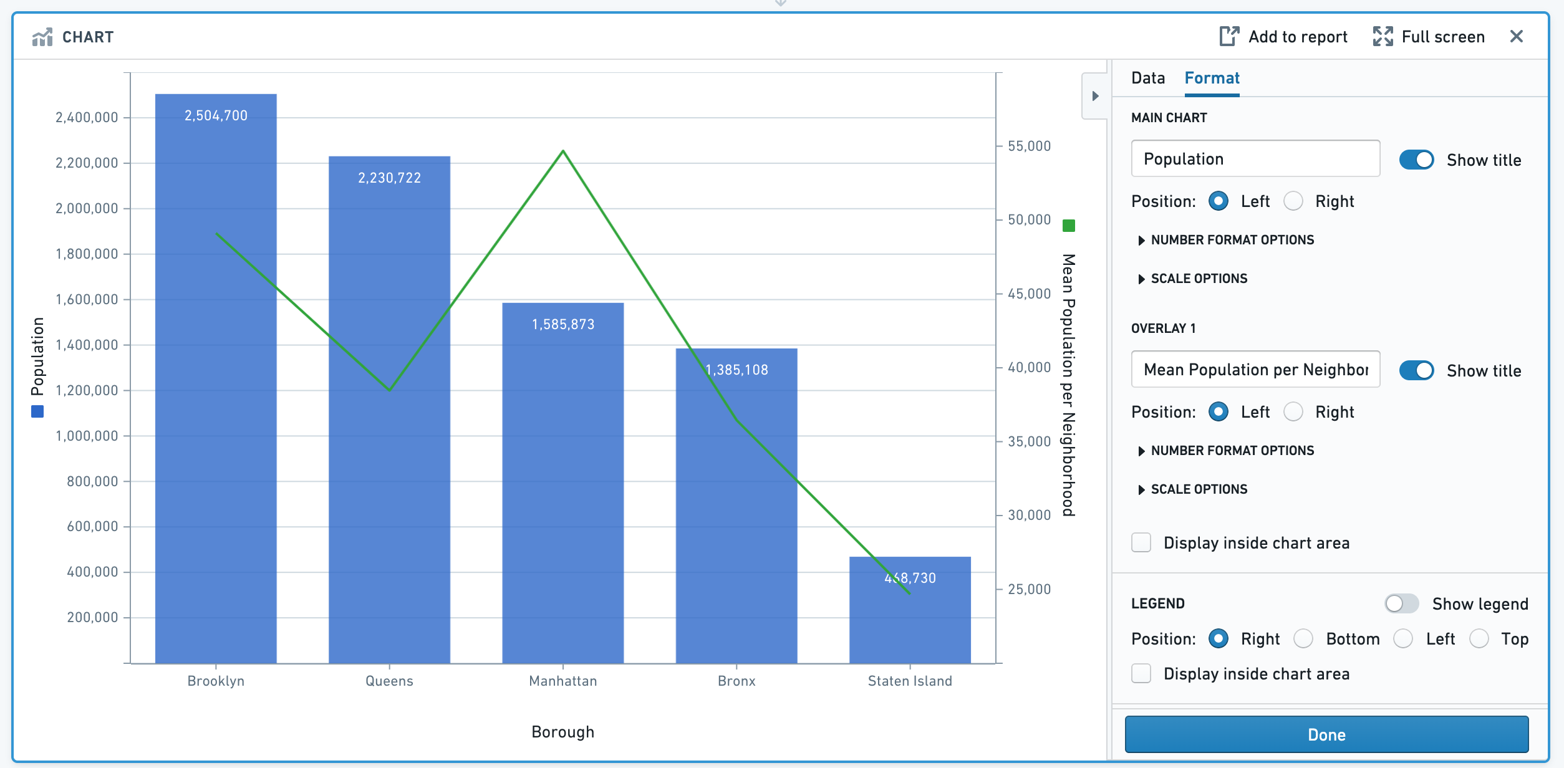This screenshot has height=768, width=1564.
Task: Select legend position Top
Action: pos(1479,638)
